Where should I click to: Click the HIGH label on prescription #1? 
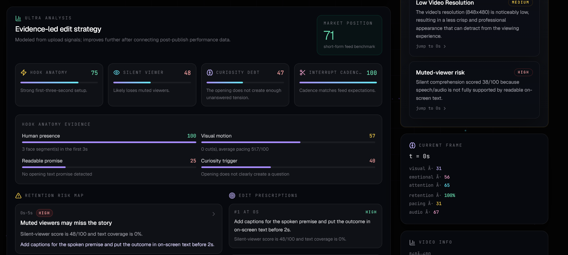(x=371, y=212)
